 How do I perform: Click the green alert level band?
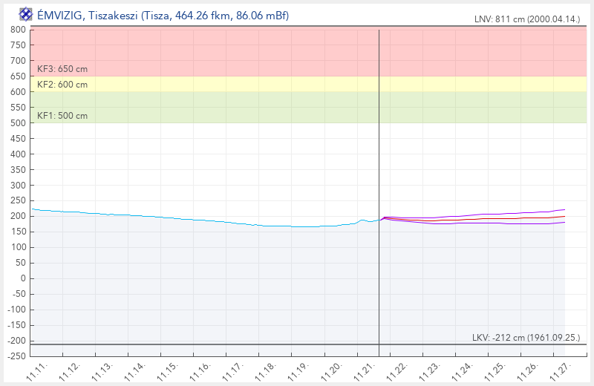(x=223, y=108)
